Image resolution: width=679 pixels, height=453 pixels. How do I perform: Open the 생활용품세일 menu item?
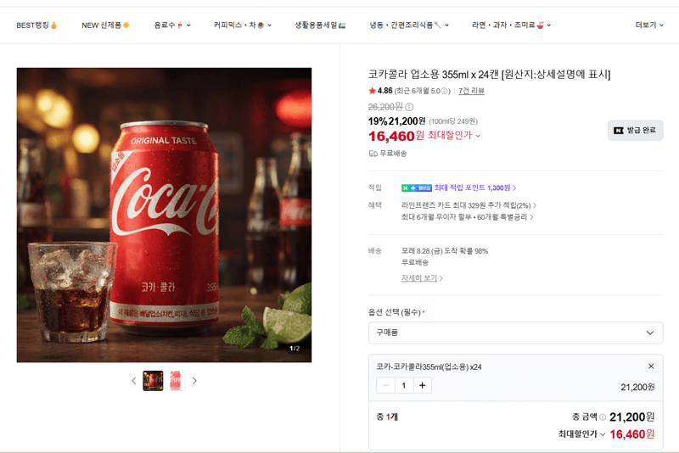click(x=320, y=25)
